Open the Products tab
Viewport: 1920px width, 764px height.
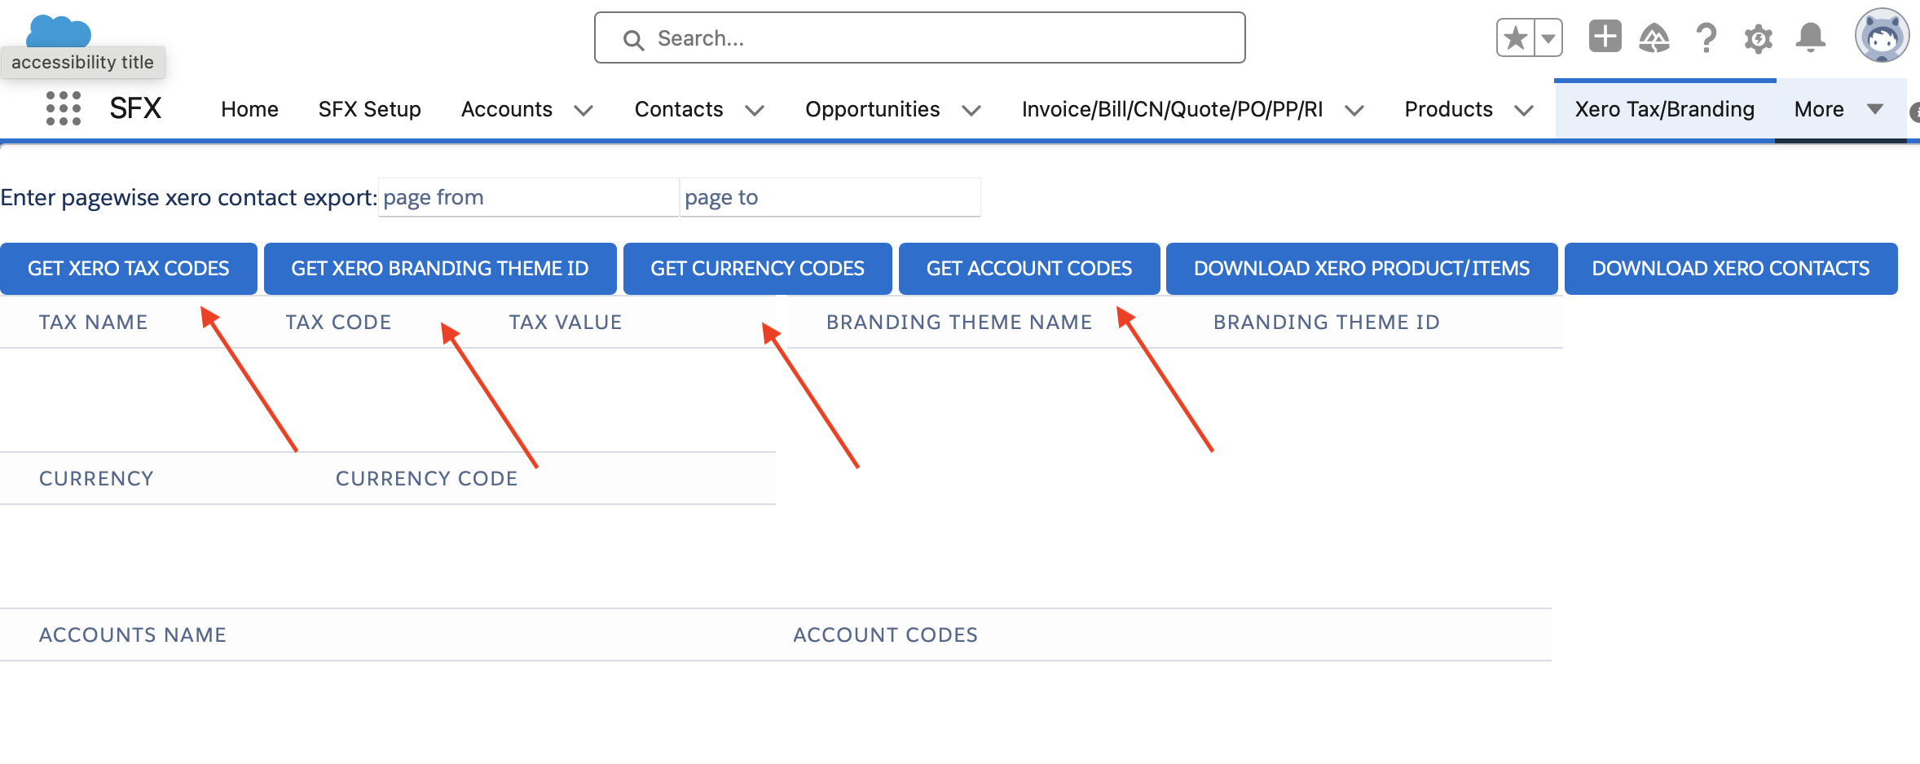pos(1448,109)
